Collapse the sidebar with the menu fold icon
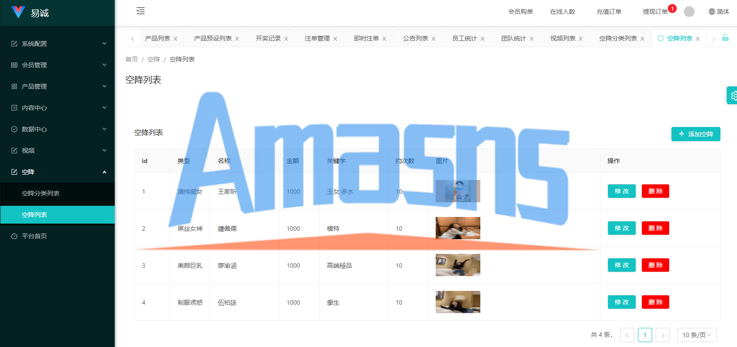737x347 pixels. pos(141,11)
